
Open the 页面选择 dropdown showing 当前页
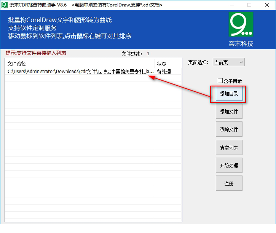coord(228,62)
